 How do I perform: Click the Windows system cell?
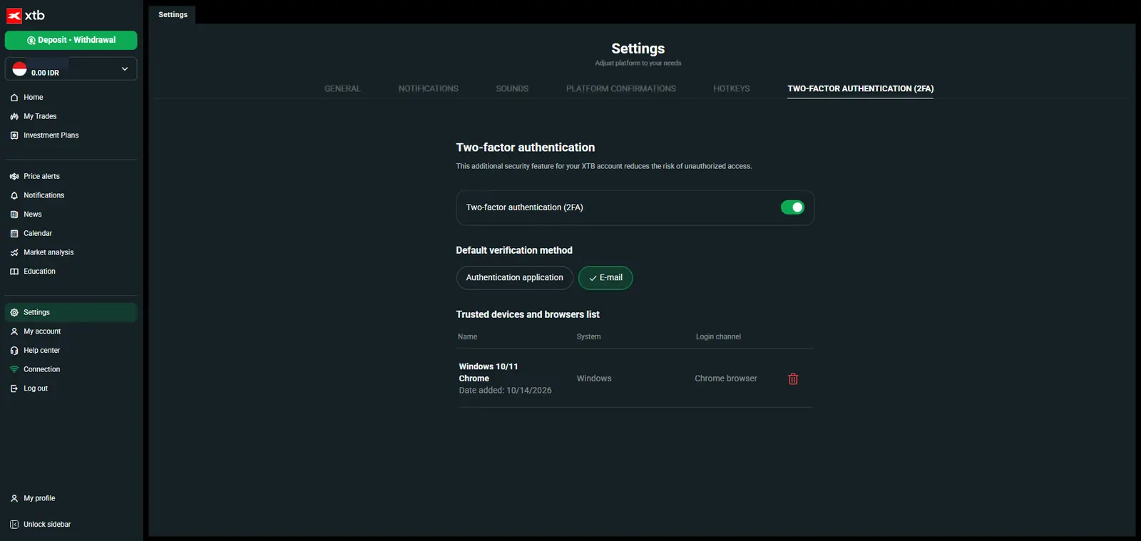tap(594, 378)
